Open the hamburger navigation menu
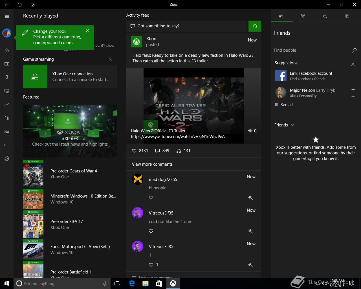This screenshot has height=289, width=361. (7, 16)
